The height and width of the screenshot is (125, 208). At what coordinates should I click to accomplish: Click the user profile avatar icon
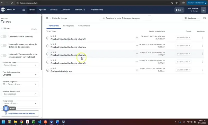point(204,10)
